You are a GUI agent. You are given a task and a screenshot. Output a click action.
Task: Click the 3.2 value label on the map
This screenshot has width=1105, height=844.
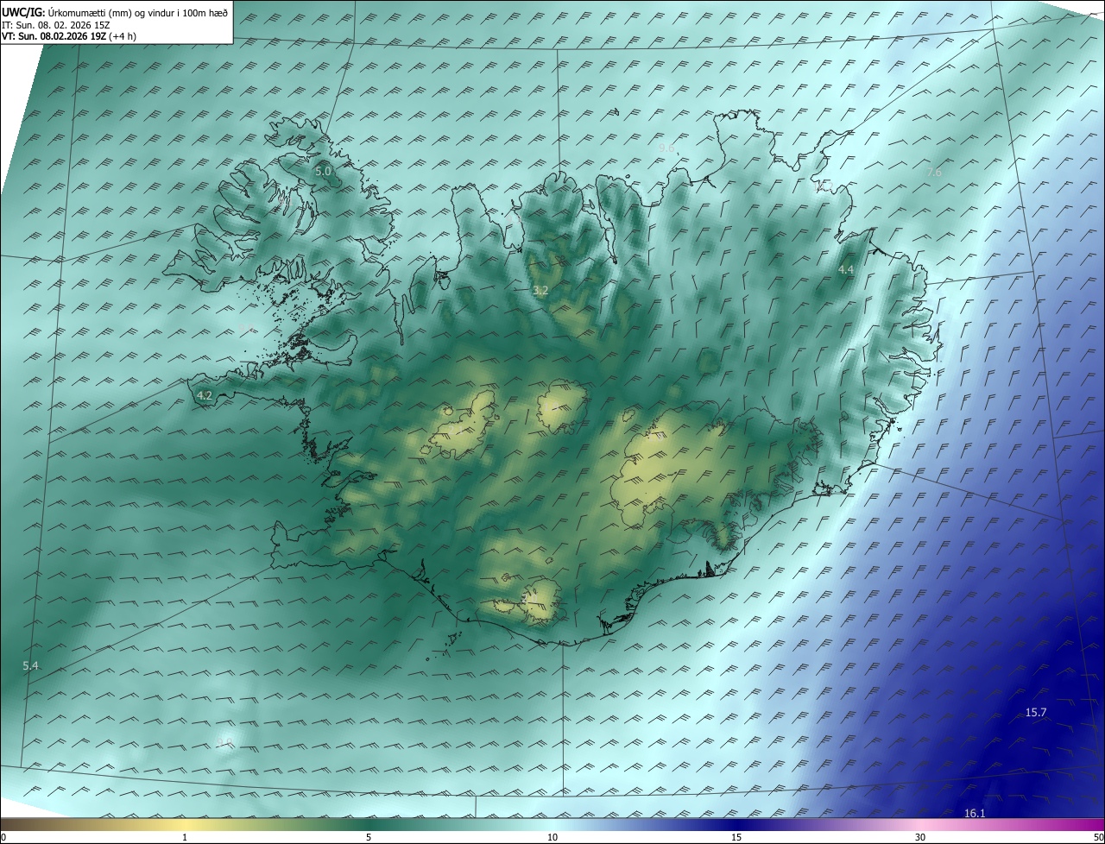point(540,291)
